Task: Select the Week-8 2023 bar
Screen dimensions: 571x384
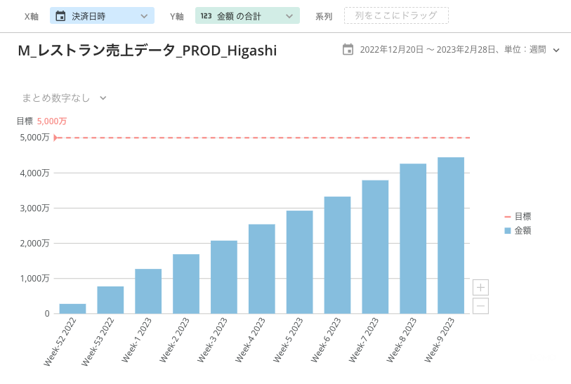Action: coord(413,239)
